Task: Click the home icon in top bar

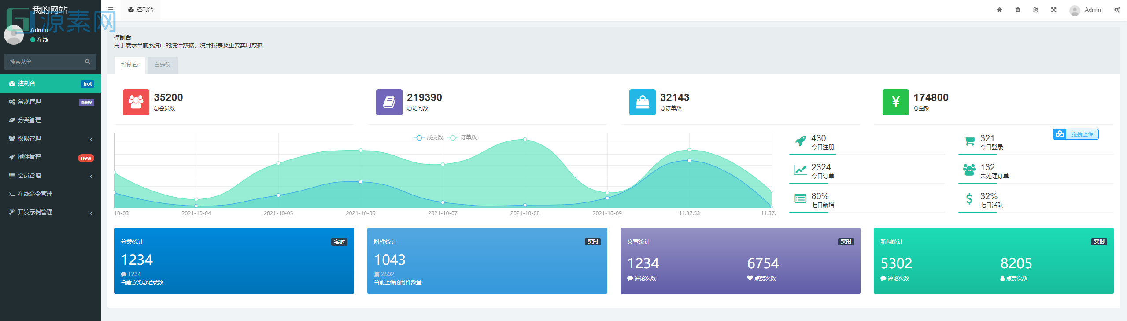Action: [999, 10]
